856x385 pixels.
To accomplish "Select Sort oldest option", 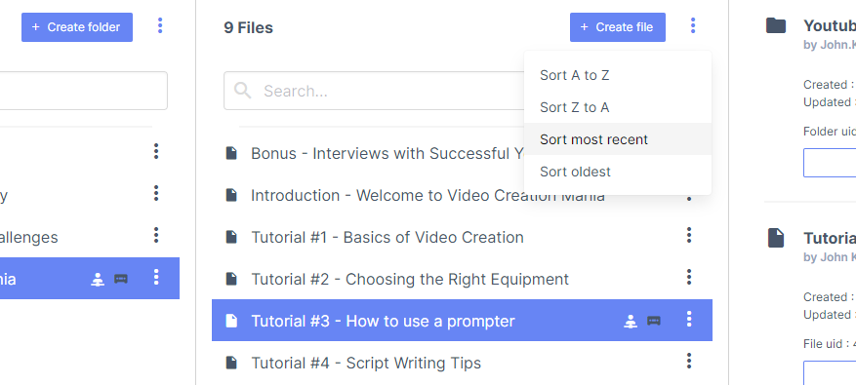I will point(618,172).
